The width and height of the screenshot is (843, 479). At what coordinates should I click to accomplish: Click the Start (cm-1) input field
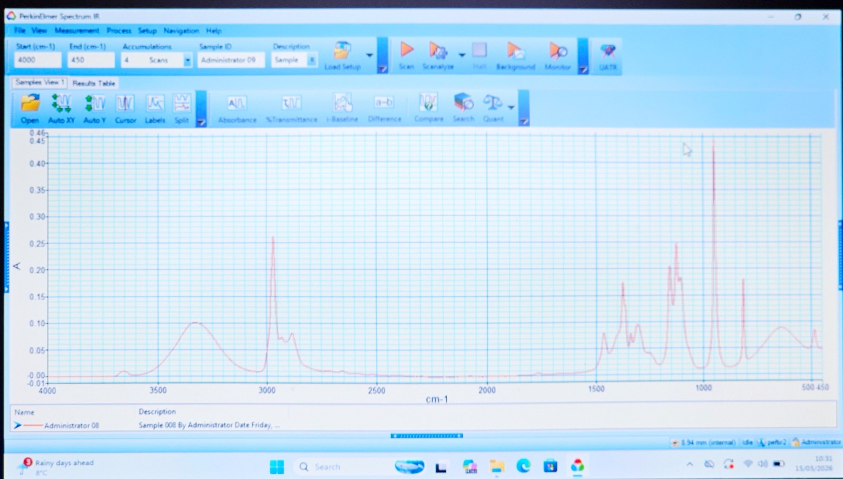pyautogui.click(x=37, y=60)
